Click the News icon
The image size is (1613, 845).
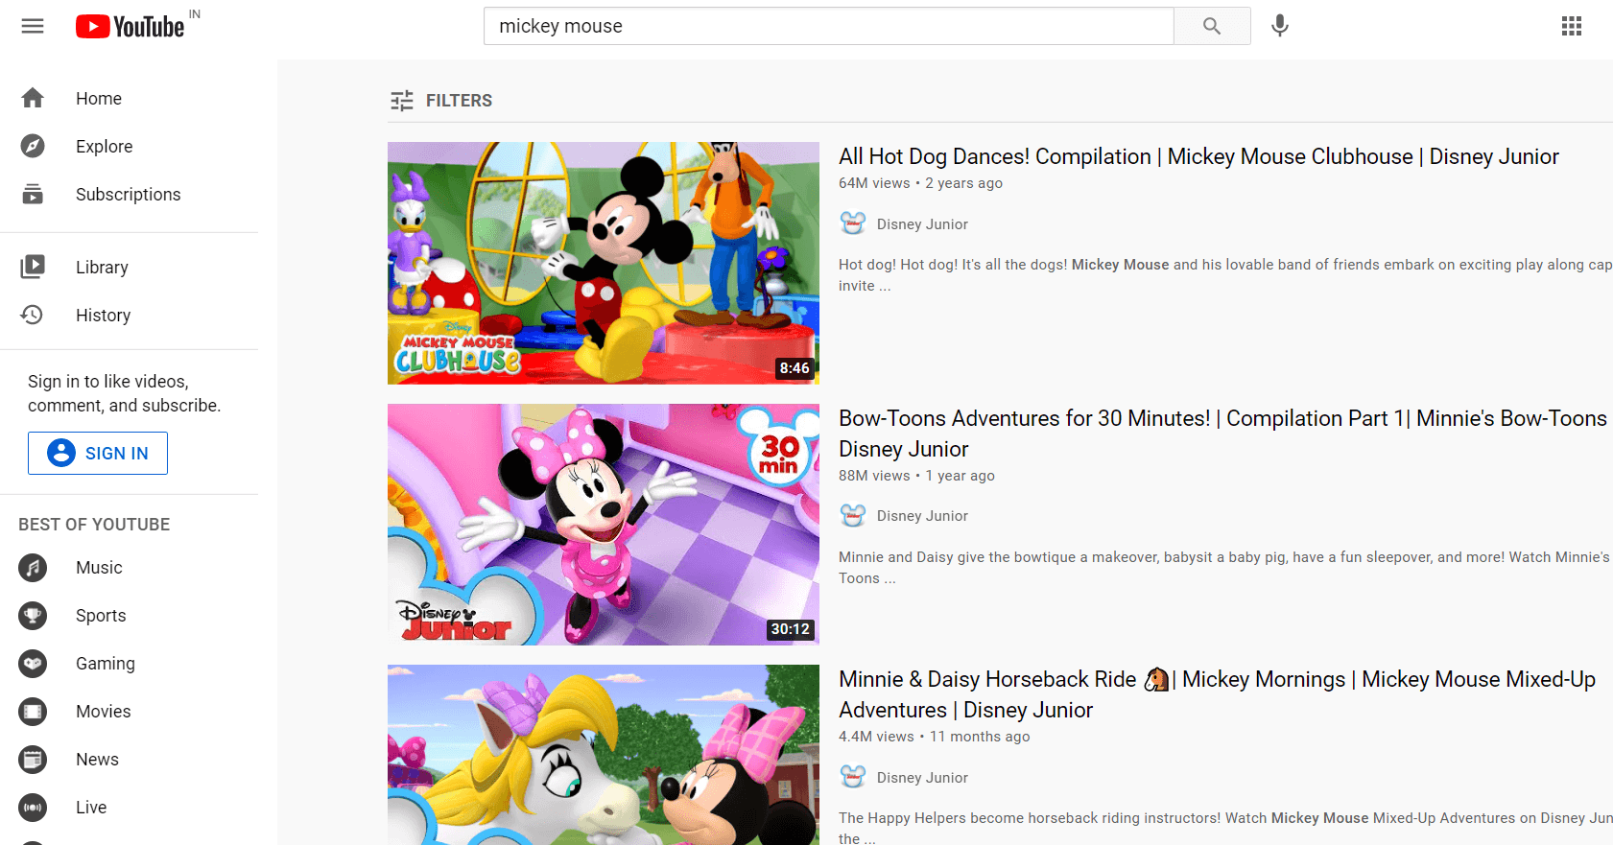point(33,760)
